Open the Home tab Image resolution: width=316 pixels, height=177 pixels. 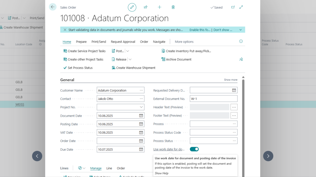(x=67, y=42)
